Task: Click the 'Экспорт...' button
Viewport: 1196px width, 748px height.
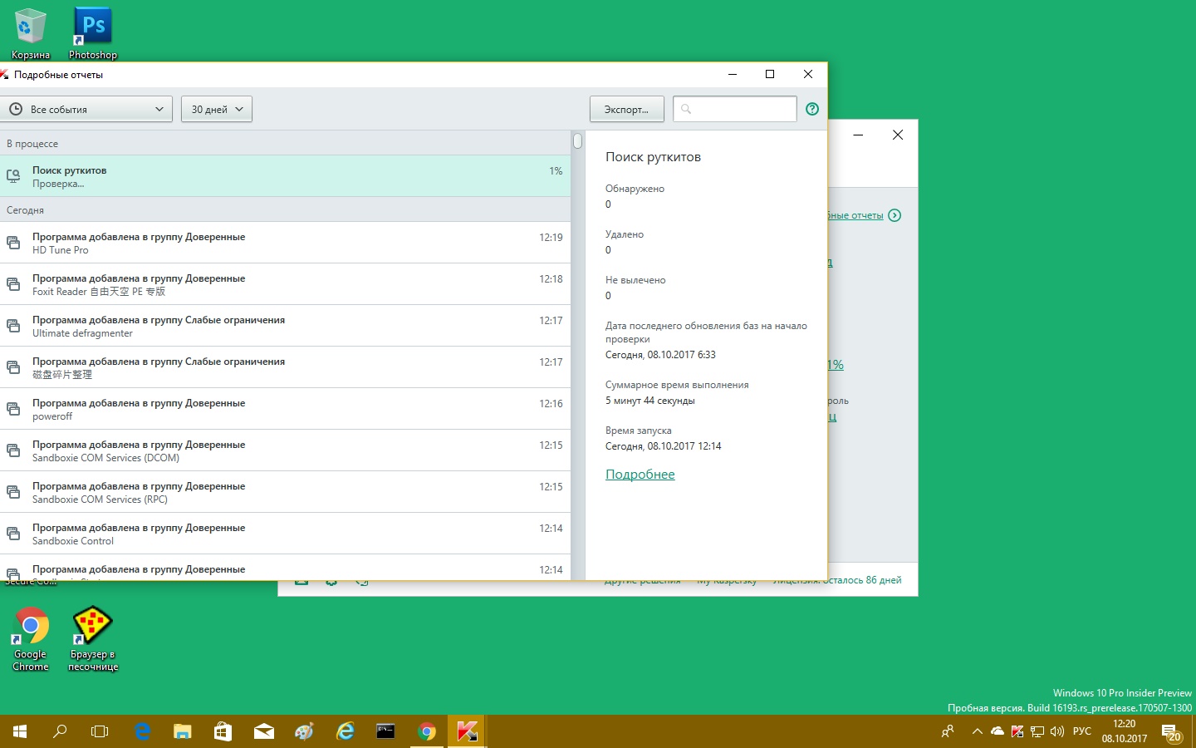Action: (x=626, y=109)
